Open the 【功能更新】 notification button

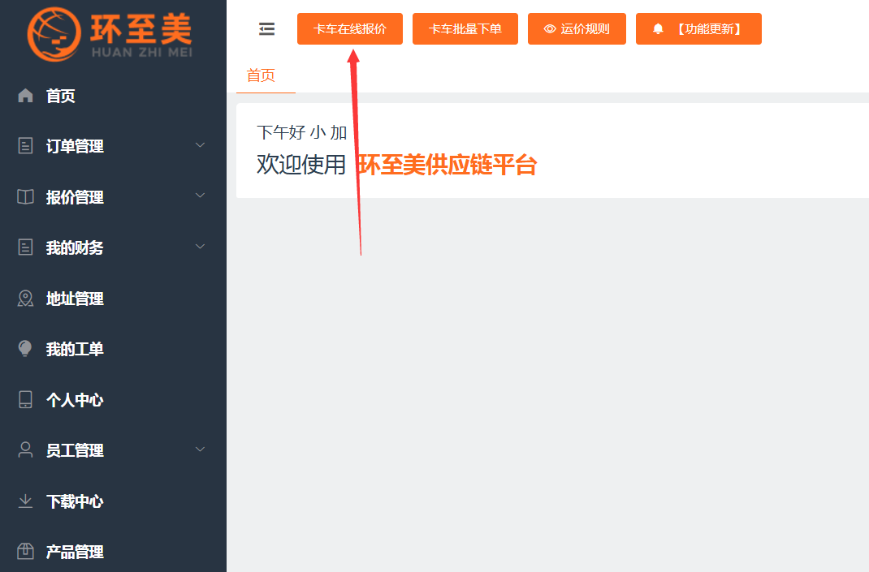698,29
